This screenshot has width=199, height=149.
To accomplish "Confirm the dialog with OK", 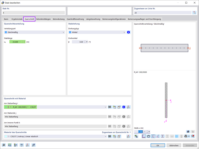I will tap(158, 145).
